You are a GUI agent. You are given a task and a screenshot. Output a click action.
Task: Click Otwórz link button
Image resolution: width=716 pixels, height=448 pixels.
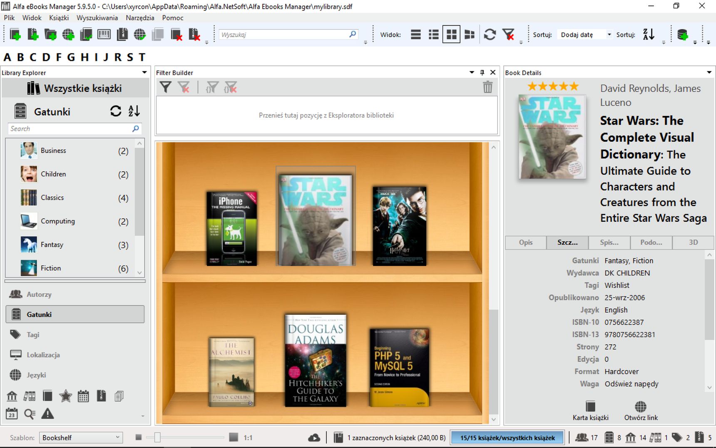641,410
